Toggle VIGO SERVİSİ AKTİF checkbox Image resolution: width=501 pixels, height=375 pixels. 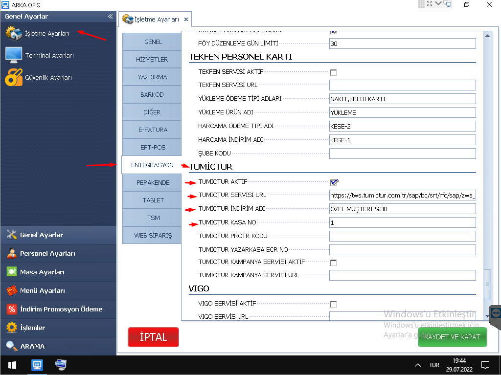[x=333, y=304]
